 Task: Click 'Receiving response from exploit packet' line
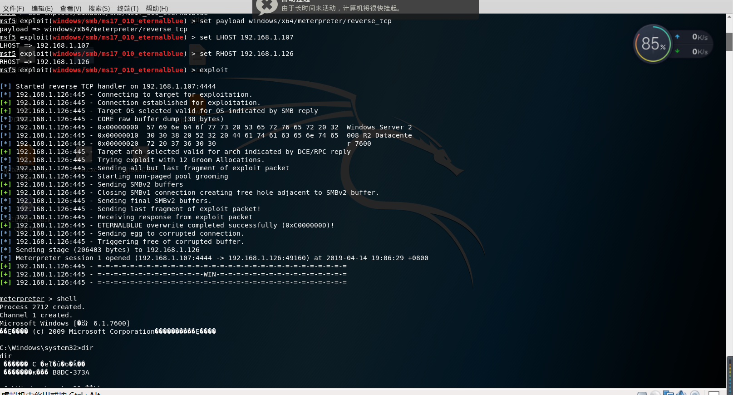pos(126,217)
